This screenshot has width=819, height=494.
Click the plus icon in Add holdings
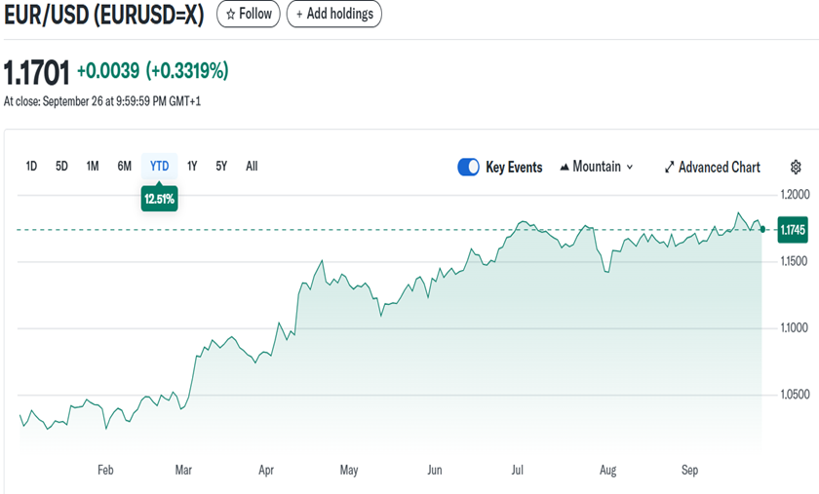[300, 14]
